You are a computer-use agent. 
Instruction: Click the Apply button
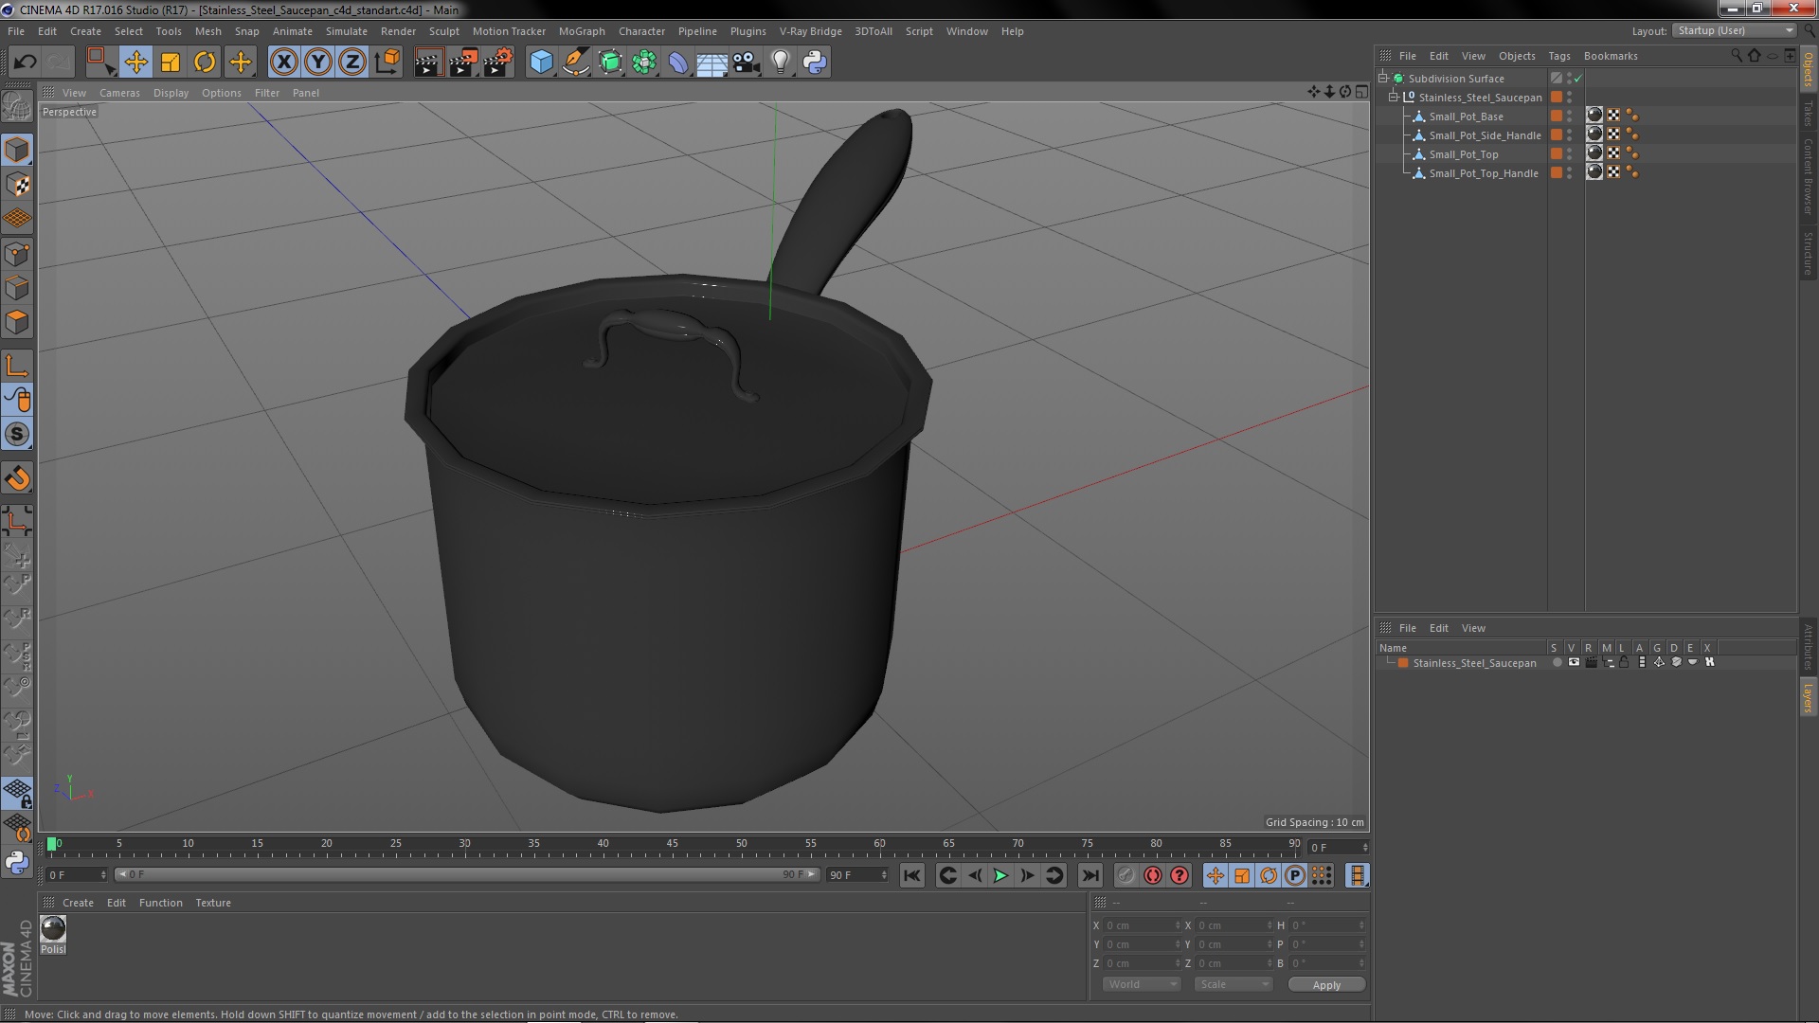pyautogui.click(x=1326, y=985)
